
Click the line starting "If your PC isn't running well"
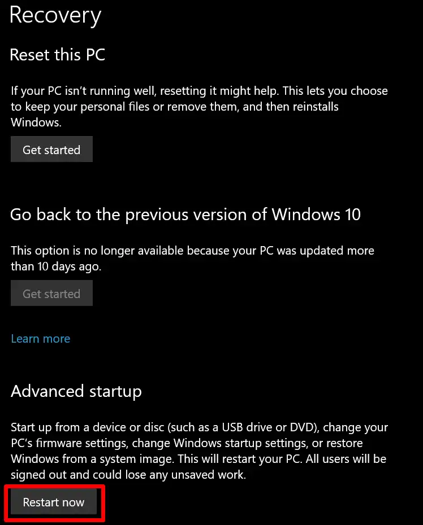199,91
